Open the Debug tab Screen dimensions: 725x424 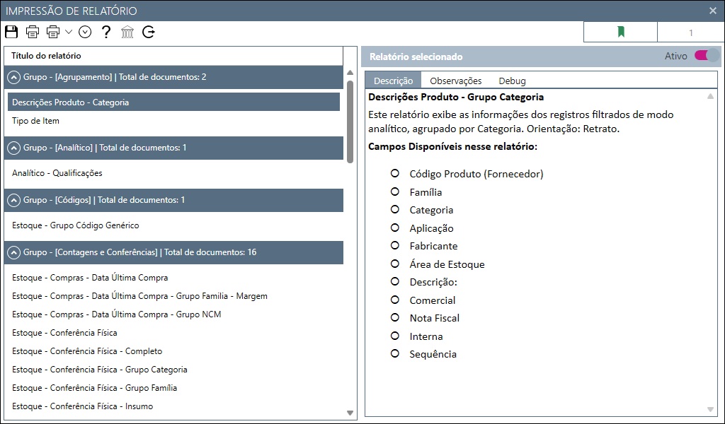click(512, 81)
